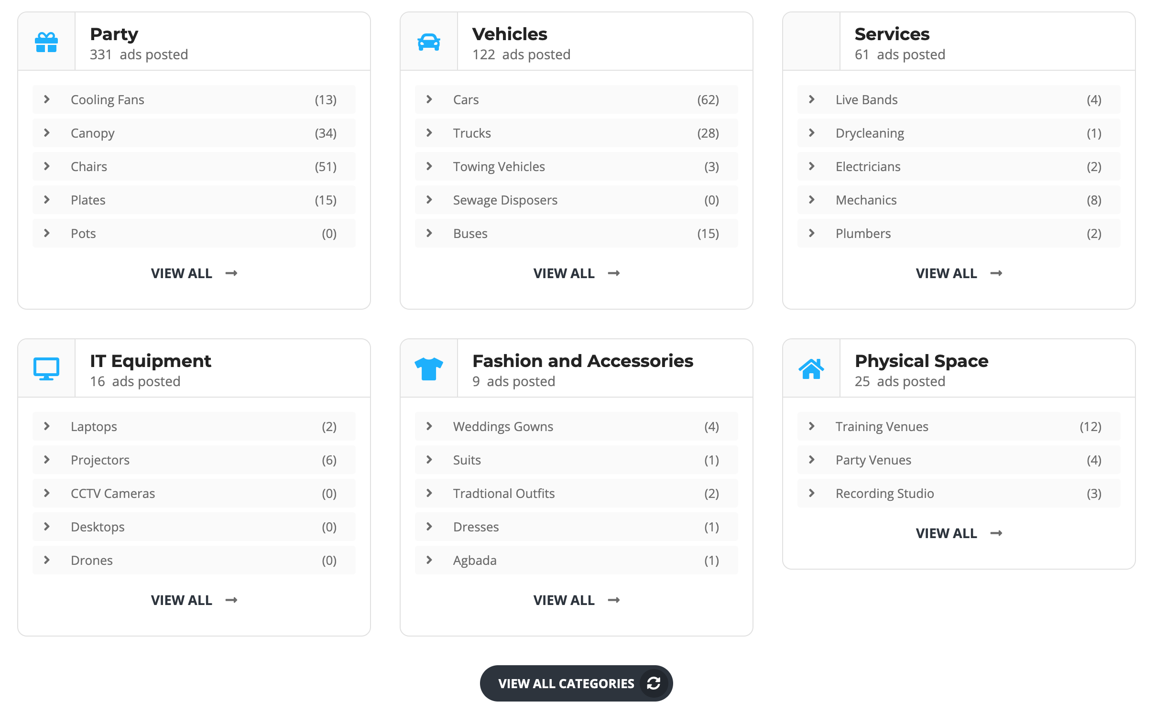1156x713 pixels.
Task: Click View All under IT Equipment
Action: pyautogui.click(x=182, y=600)
